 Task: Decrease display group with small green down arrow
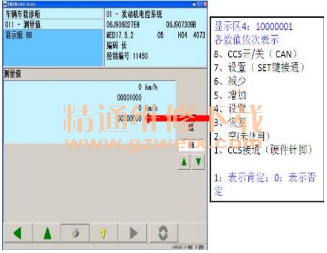[198, 162]
